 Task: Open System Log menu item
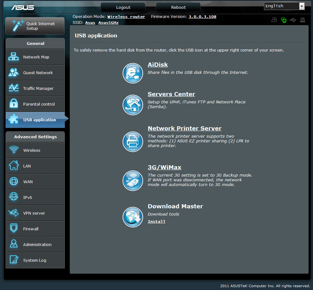(35, 260)
